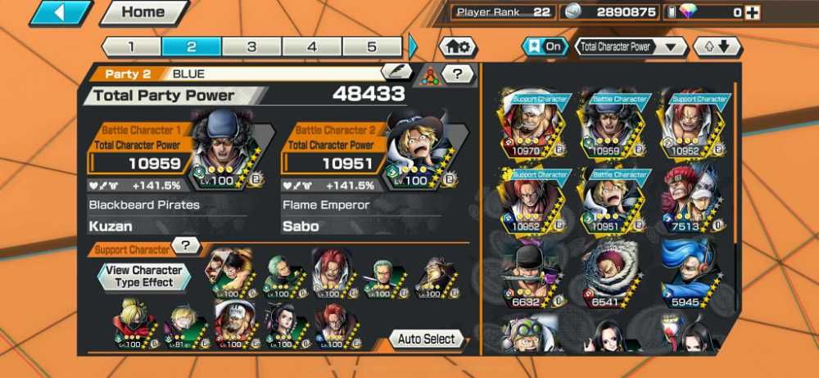Viewport: 819px width, 378px height.
Task: Click next party tab arrow
Action: (x=413, y=47)
